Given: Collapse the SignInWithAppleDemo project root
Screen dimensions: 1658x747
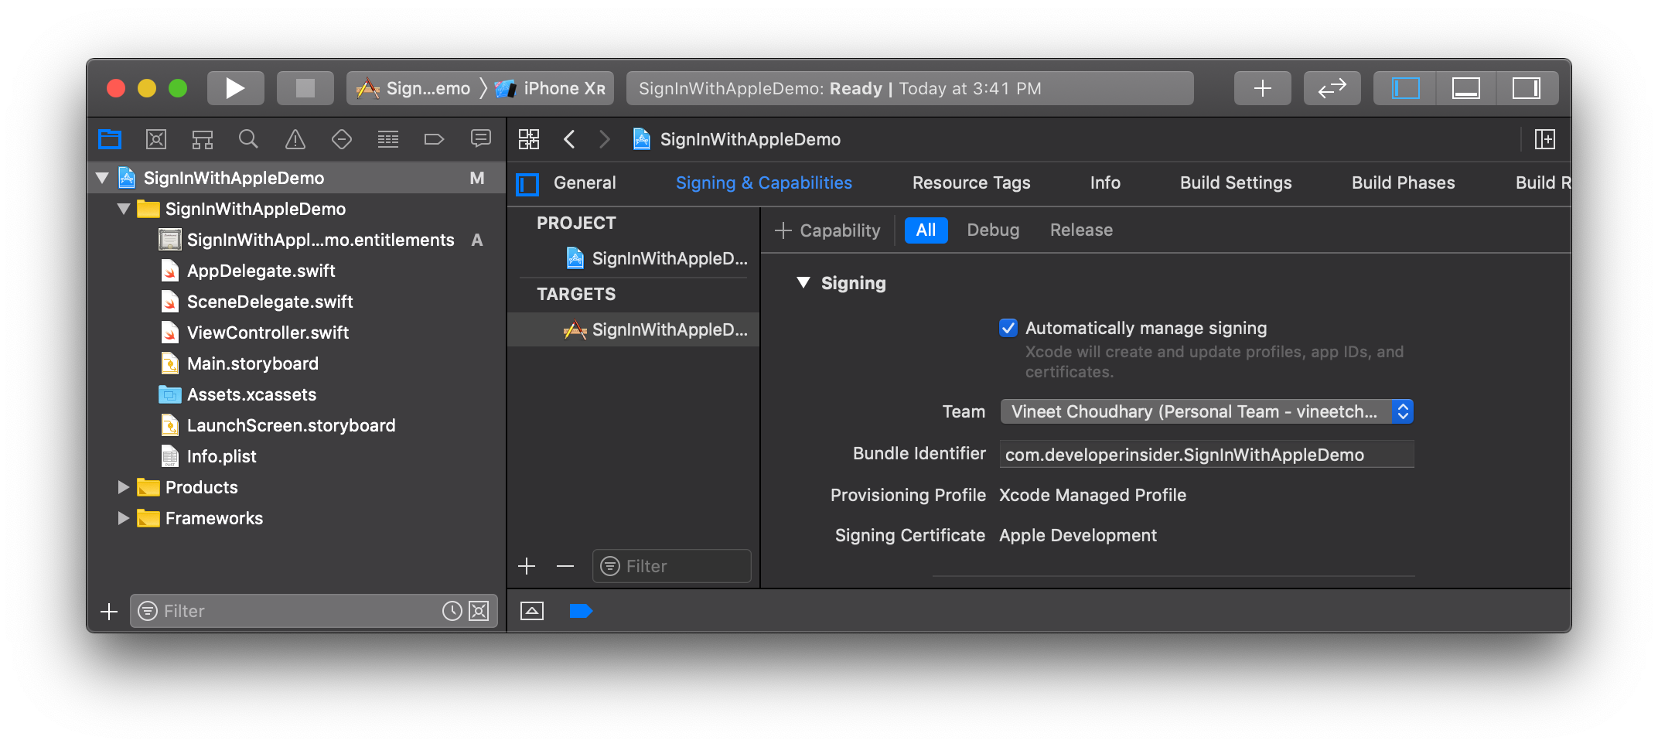Looking at the screenshot, I should click(x=102, y=178).
